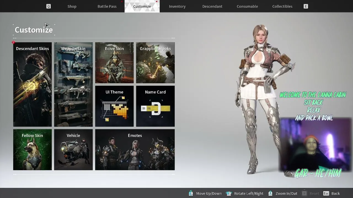Open the Emotes tile

tap(135, 150)
